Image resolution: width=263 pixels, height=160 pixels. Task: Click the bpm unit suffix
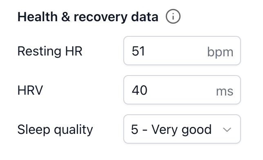point(220,52)
